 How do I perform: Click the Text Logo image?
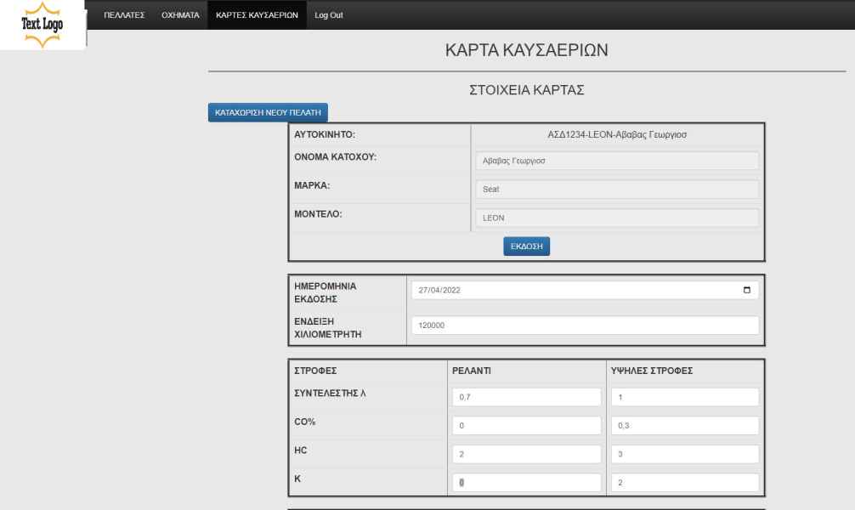pos(42,25)
